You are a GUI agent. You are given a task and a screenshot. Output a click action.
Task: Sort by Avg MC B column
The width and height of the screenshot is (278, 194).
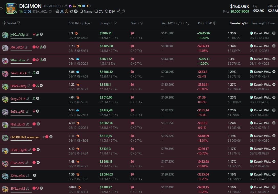click(170, 23)
